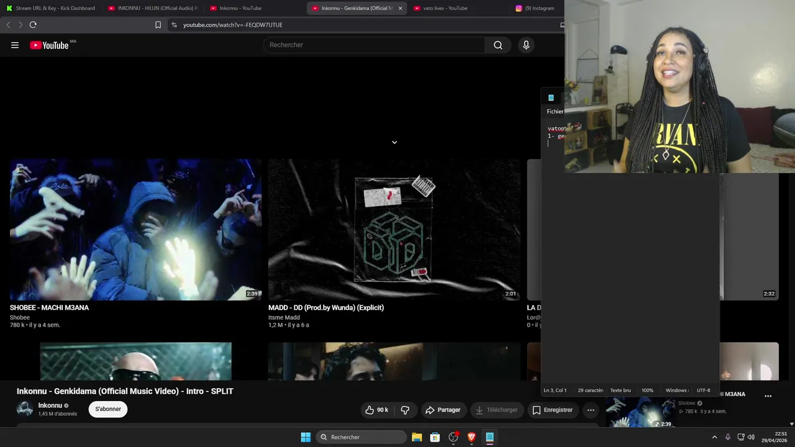Open the MADD - DD (Prod.by Wunda) title
This screenshot has height=447, width=795.
[326, 307]
